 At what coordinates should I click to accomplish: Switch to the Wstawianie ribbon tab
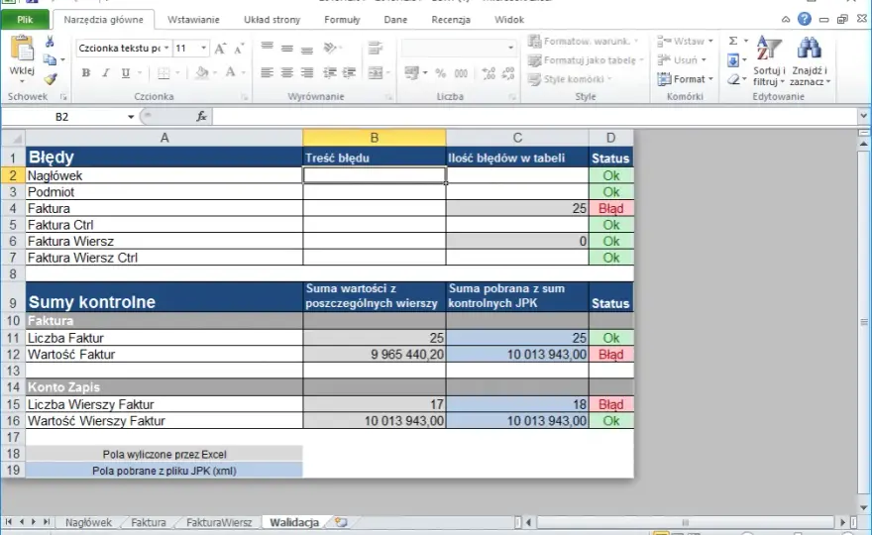pyautogui.click(x=193, y=20)
